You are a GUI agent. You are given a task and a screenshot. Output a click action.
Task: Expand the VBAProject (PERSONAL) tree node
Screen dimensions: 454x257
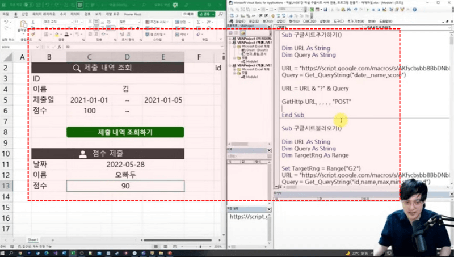tap(230, 39)
